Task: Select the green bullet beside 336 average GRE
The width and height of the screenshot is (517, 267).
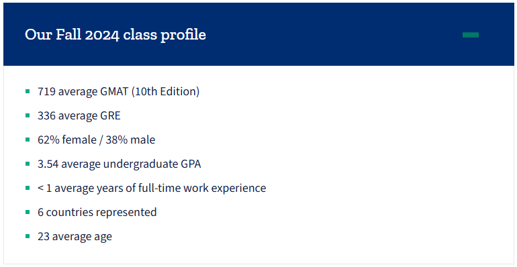Action: pos(28,115)
